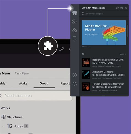Select the Structures tree item
The image size is (131, 134).
point(15,117)
